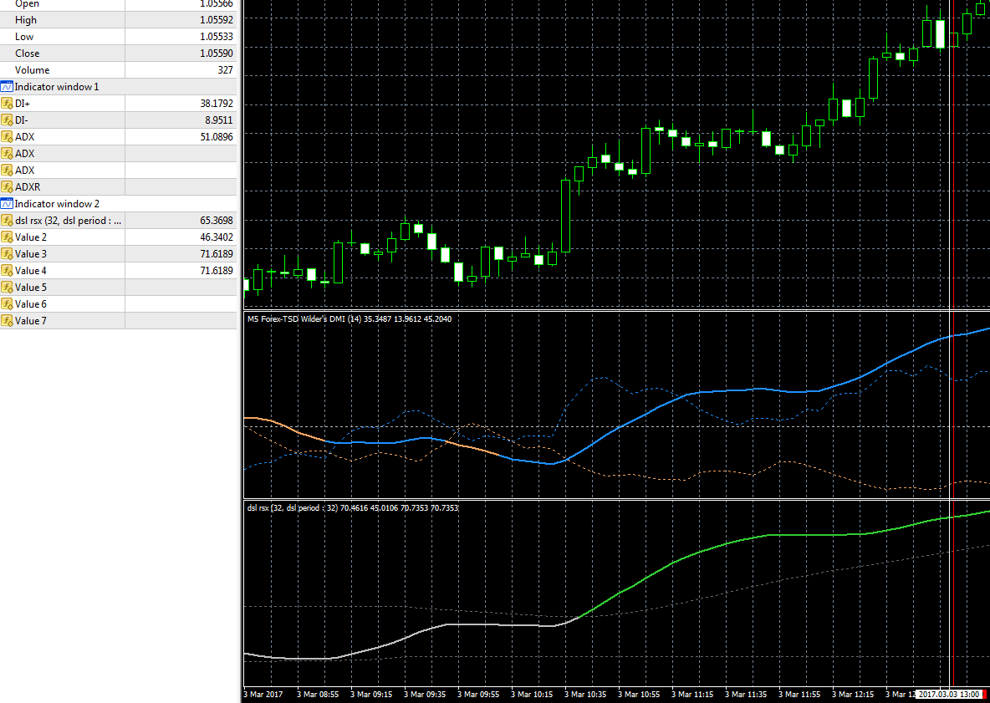The height and width of the screenshot is (703, 990).
Task: Select the Value 6 row
Action: (x=31, y=304)
